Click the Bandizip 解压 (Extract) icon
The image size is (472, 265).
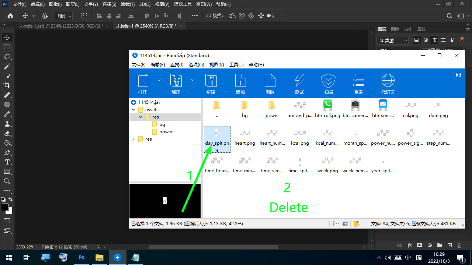coord(176,81)
